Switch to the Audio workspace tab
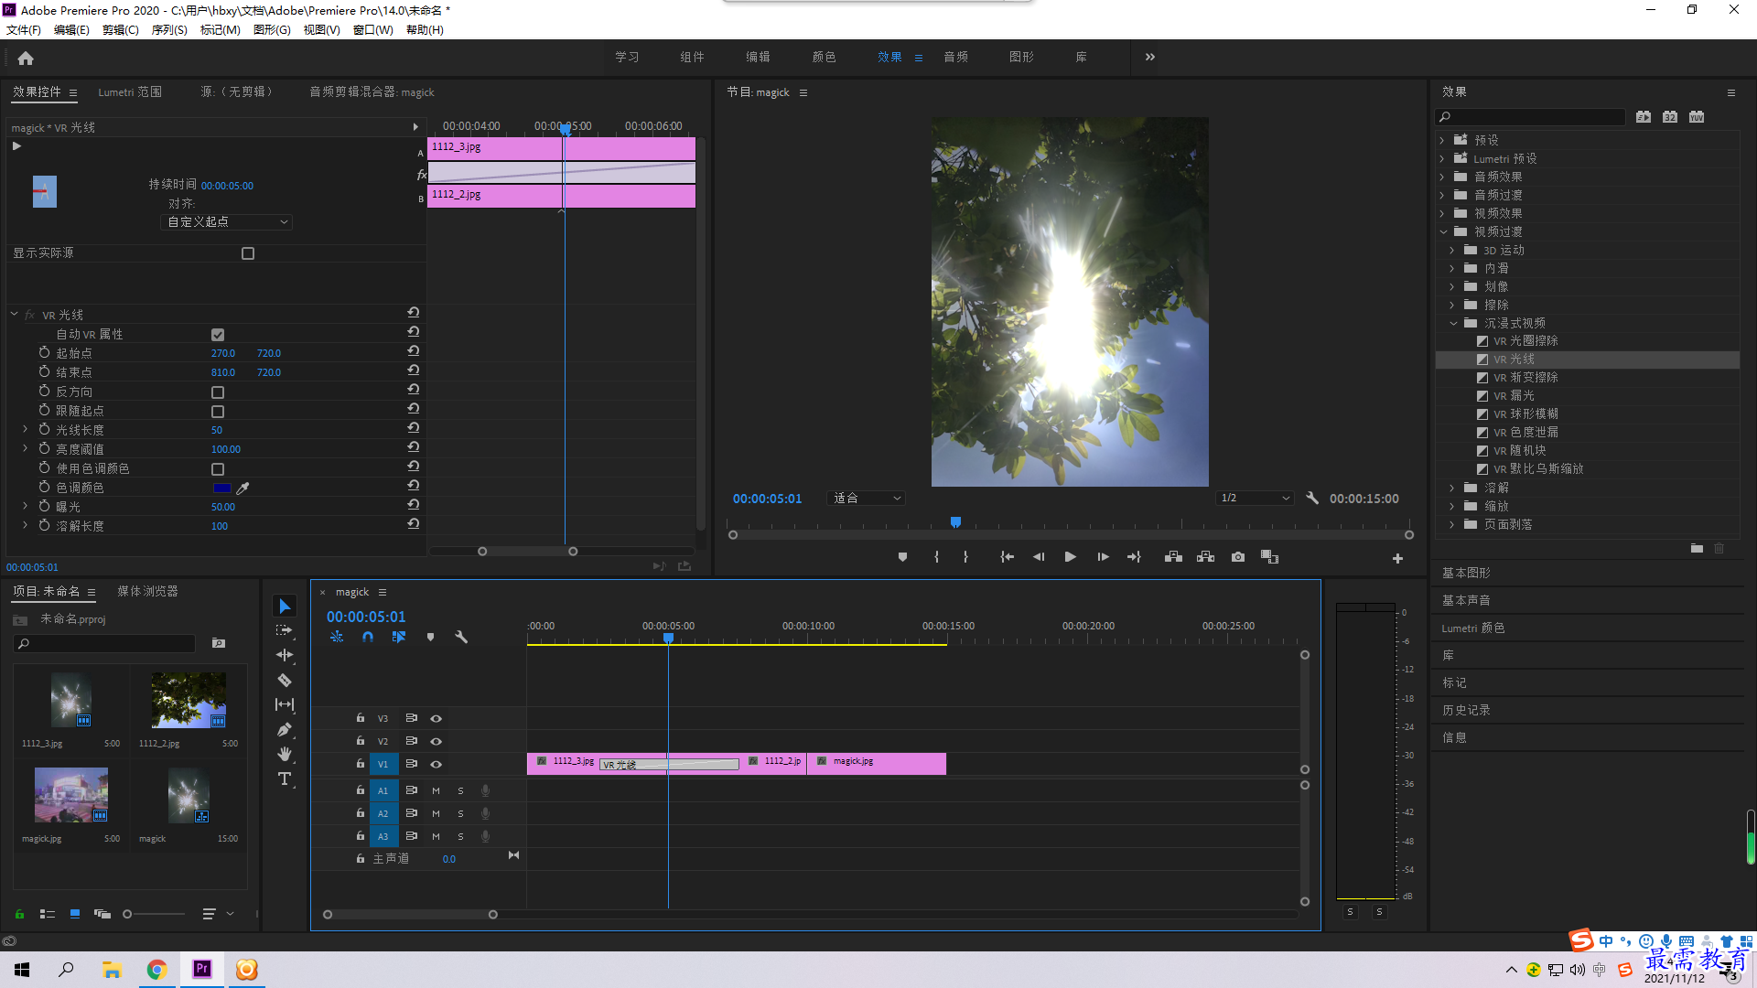The width and height of the screenshot is (1757, 988). (x=956, y=57)
